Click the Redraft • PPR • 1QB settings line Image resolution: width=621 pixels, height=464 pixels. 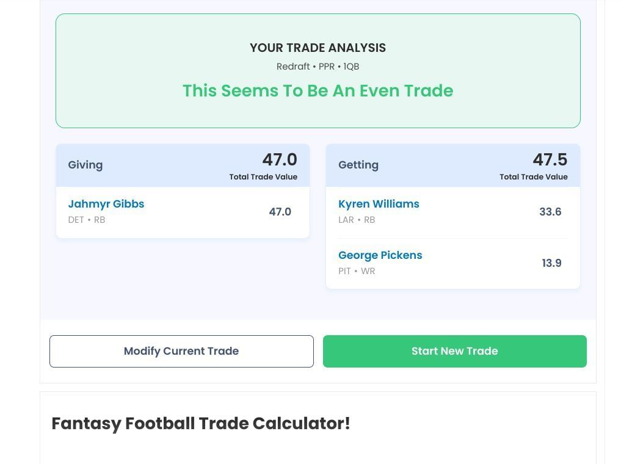pos(318,67)
